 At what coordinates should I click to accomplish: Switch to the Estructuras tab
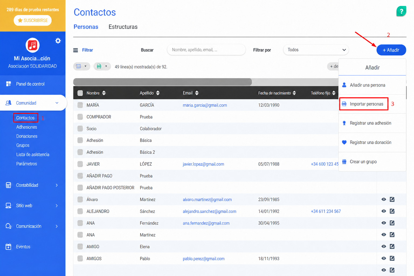[x=123, y=27]
